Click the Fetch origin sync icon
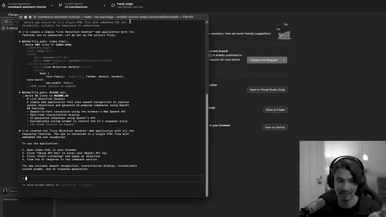 coord(113,5)
